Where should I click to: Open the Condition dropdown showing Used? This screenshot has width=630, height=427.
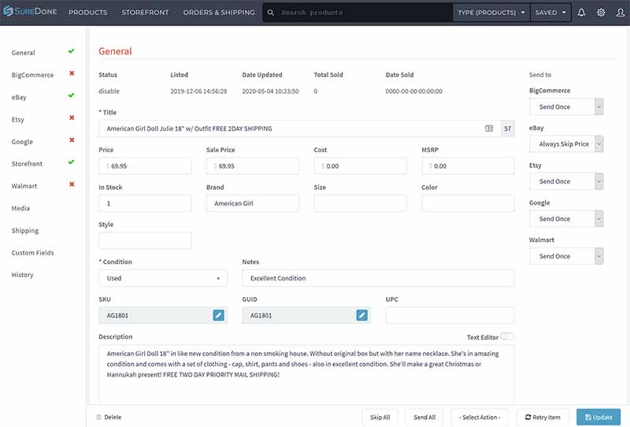point(163,278)
